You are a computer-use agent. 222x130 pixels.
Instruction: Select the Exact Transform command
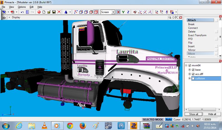[x=197, y=35]
